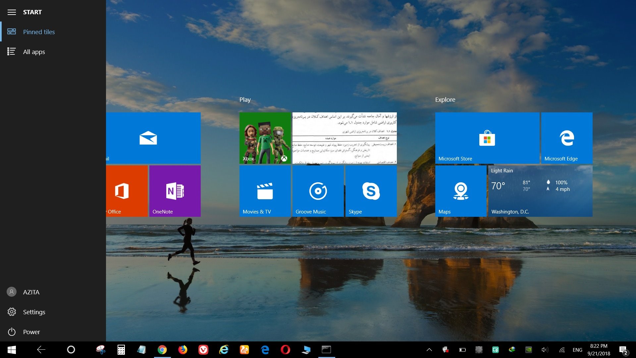The width and height of the screenshot is (636, 358).
Task: Open the Skype tile
Action: pyautogui.click(x=371, y=191)
